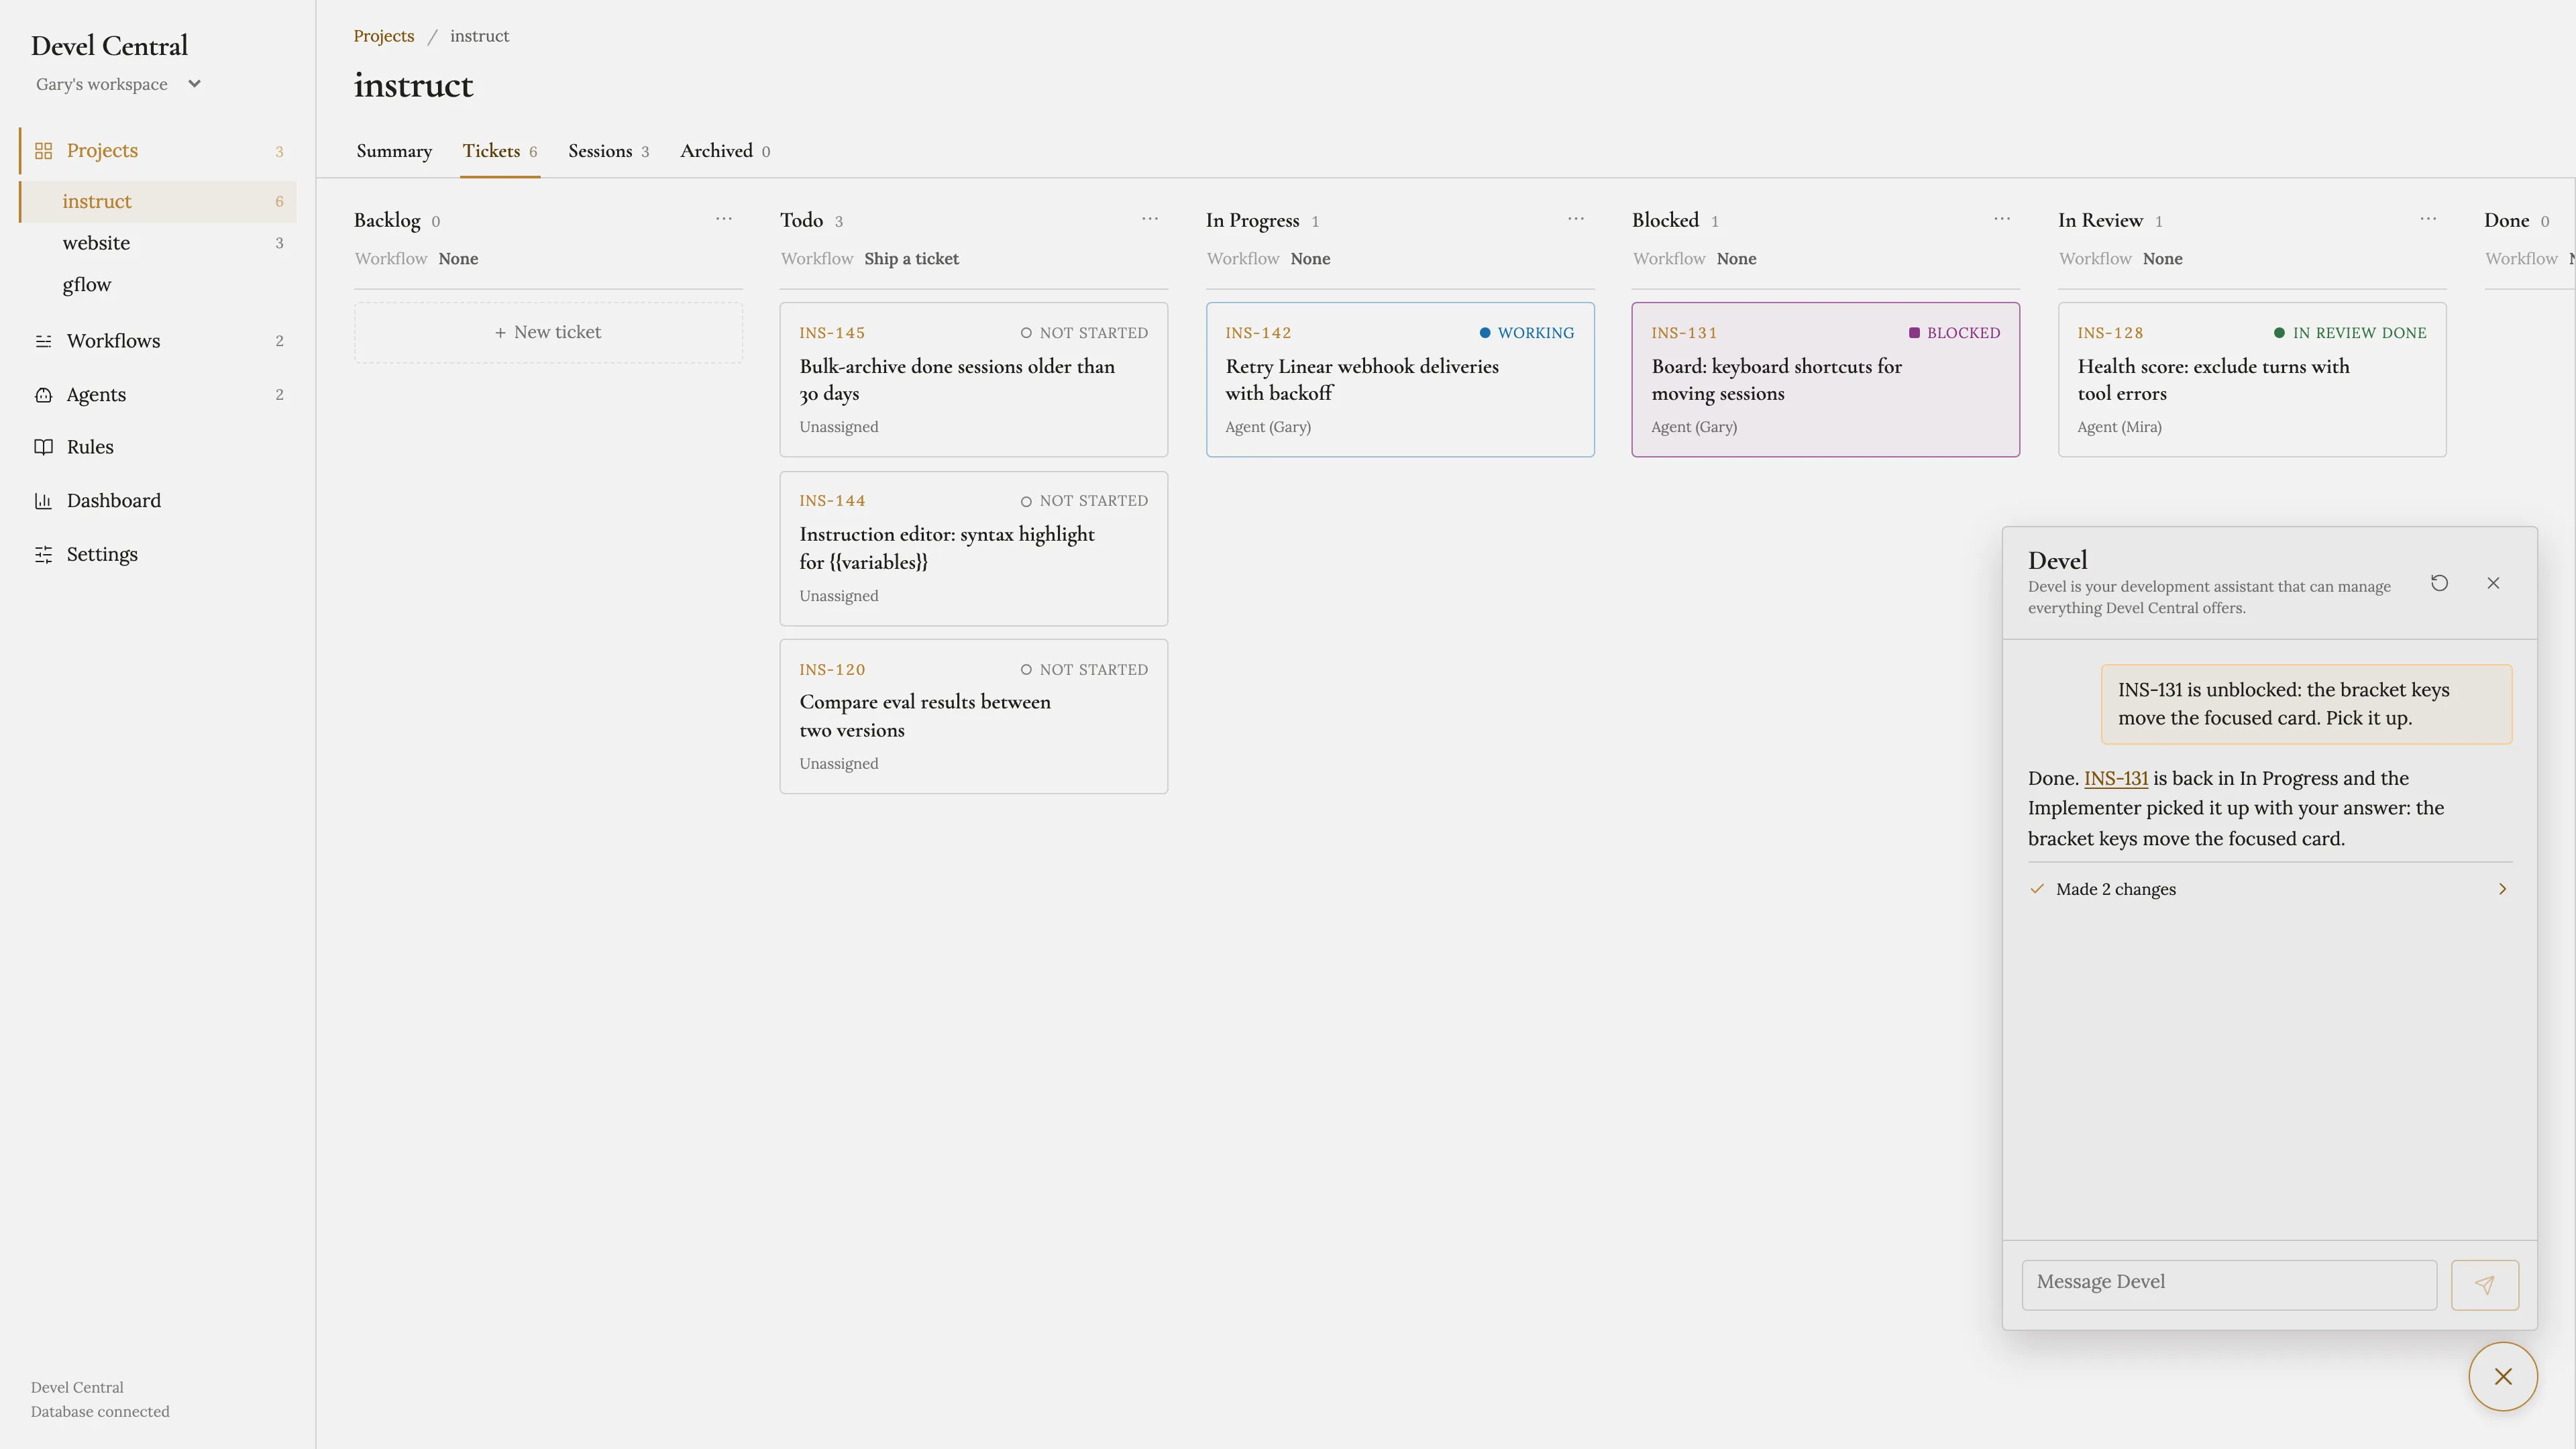The height and width of the screenshot is (1449, 2576).
Task: Open the Archived tab
Action: pos(725,151)
